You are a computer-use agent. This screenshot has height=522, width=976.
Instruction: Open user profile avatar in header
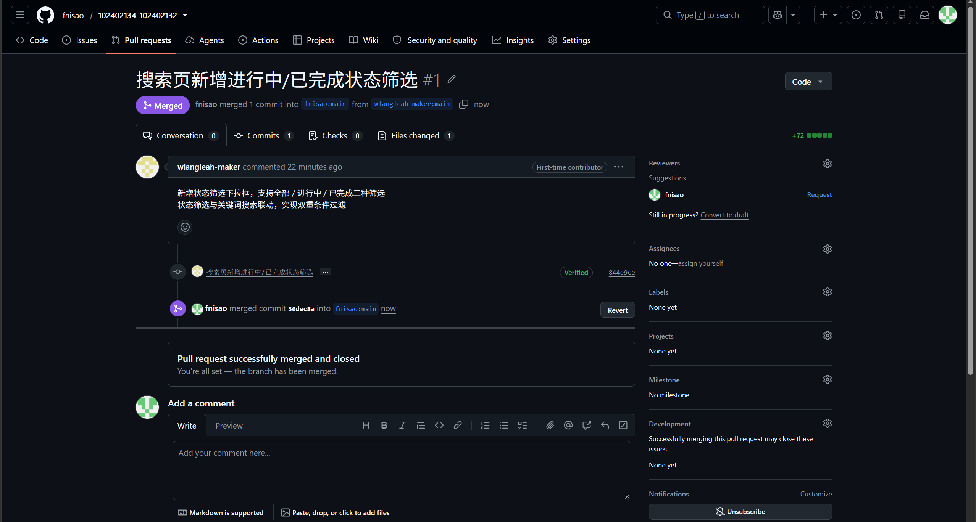point(948,15)
